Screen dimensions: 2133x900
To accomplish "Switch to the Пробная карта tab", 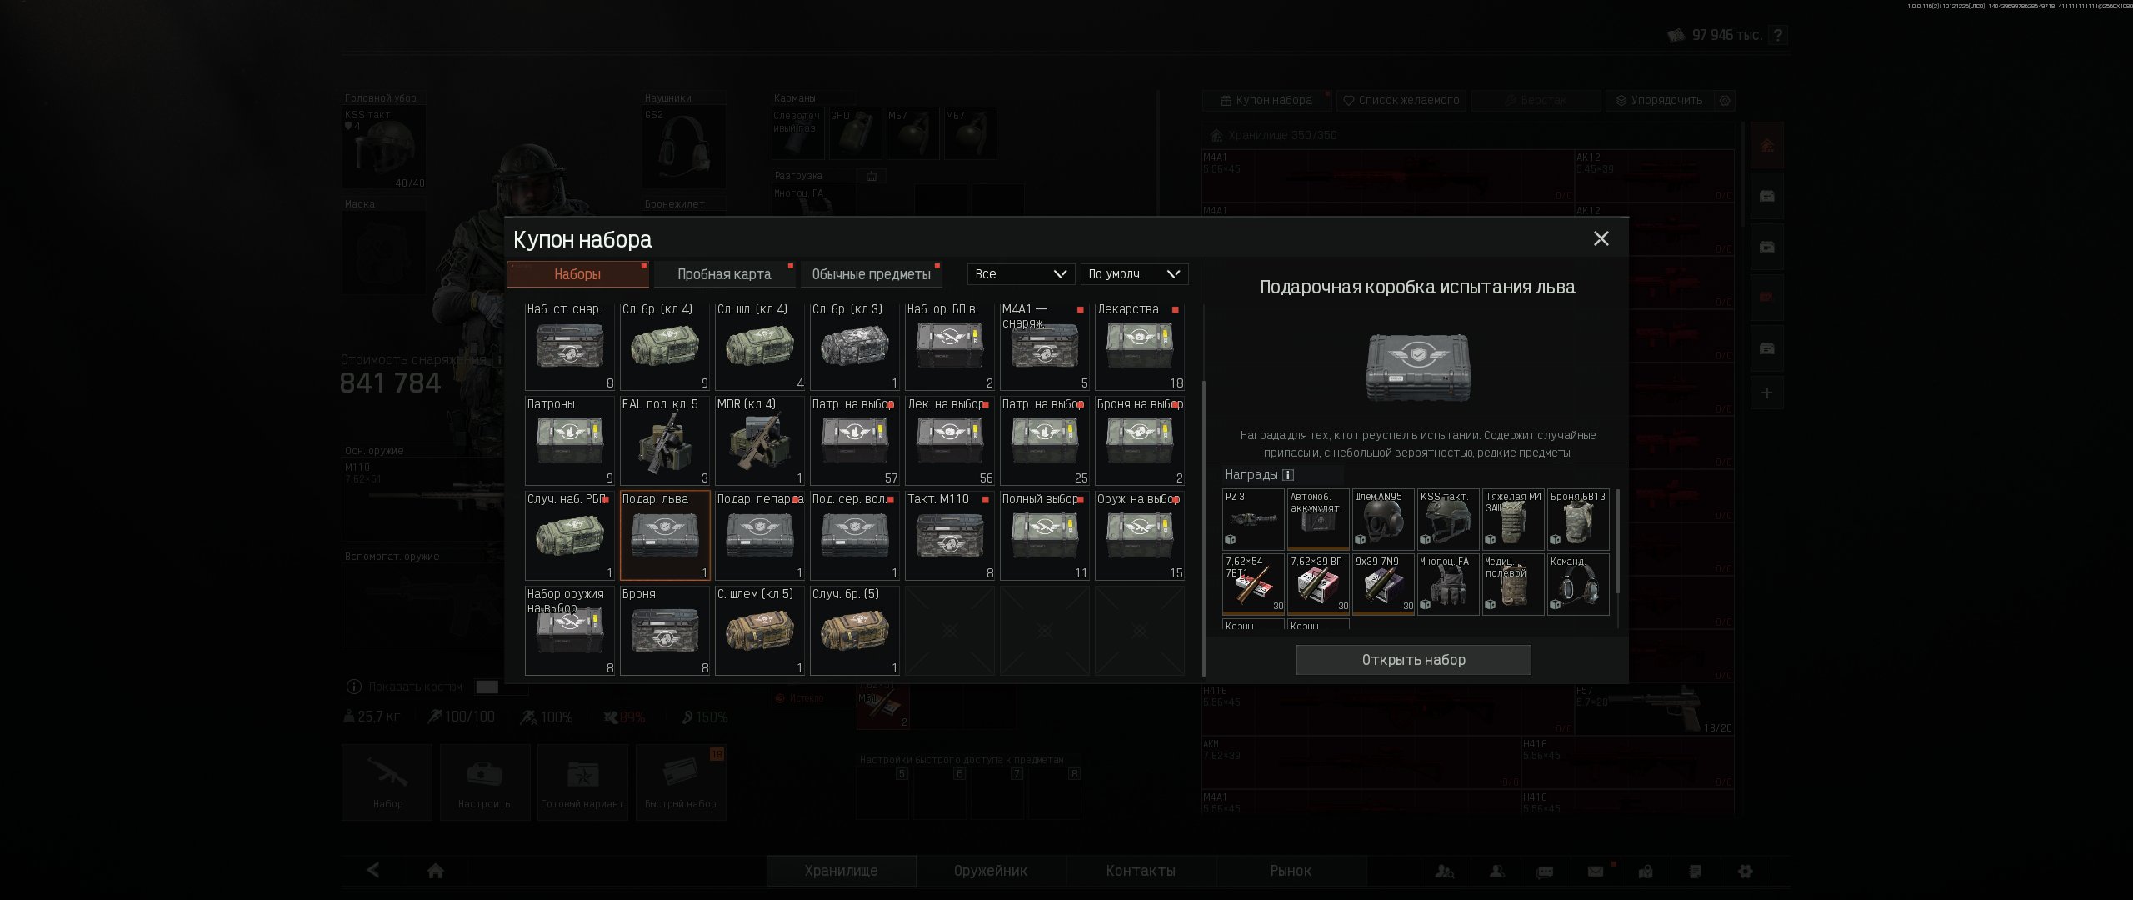I will point(724,274).
